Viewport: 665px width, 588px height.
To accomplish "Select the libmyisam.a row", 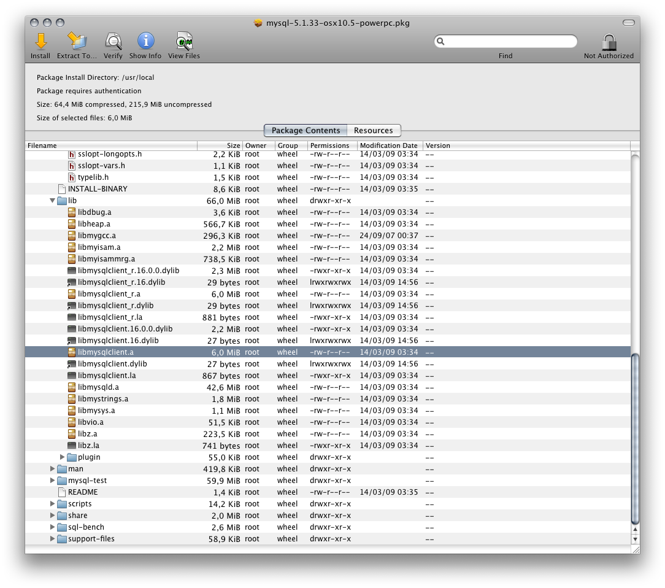I will (x=328, y=247).
